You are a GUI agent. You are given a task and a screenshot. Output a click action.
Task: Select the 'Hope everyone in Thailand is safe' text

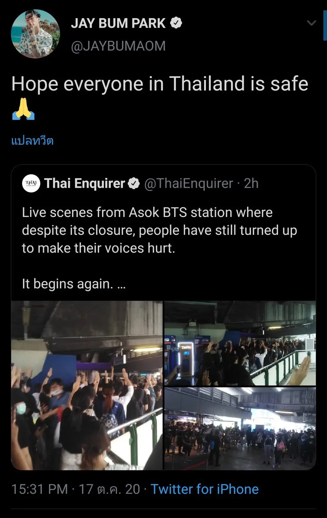pos(160,84)
